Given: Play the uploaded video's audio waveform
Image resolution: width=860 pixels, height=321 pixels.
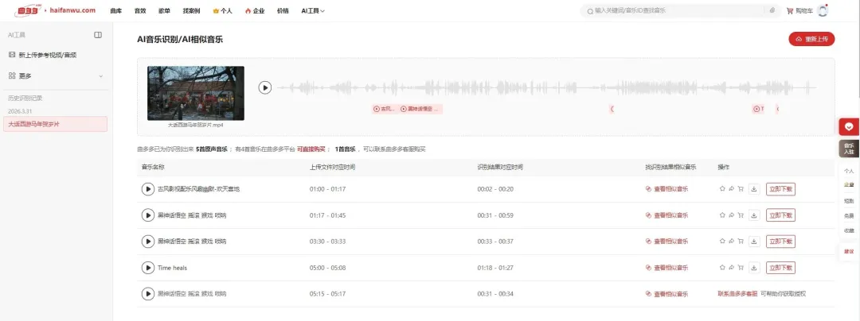Looking at the screenshot, I should click(265, 87).
